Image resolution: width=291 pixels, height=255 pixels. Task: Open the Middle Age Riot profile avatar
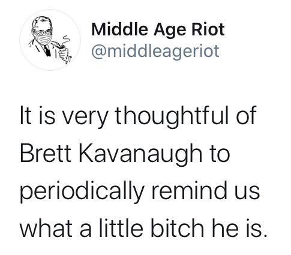[50, 40]
